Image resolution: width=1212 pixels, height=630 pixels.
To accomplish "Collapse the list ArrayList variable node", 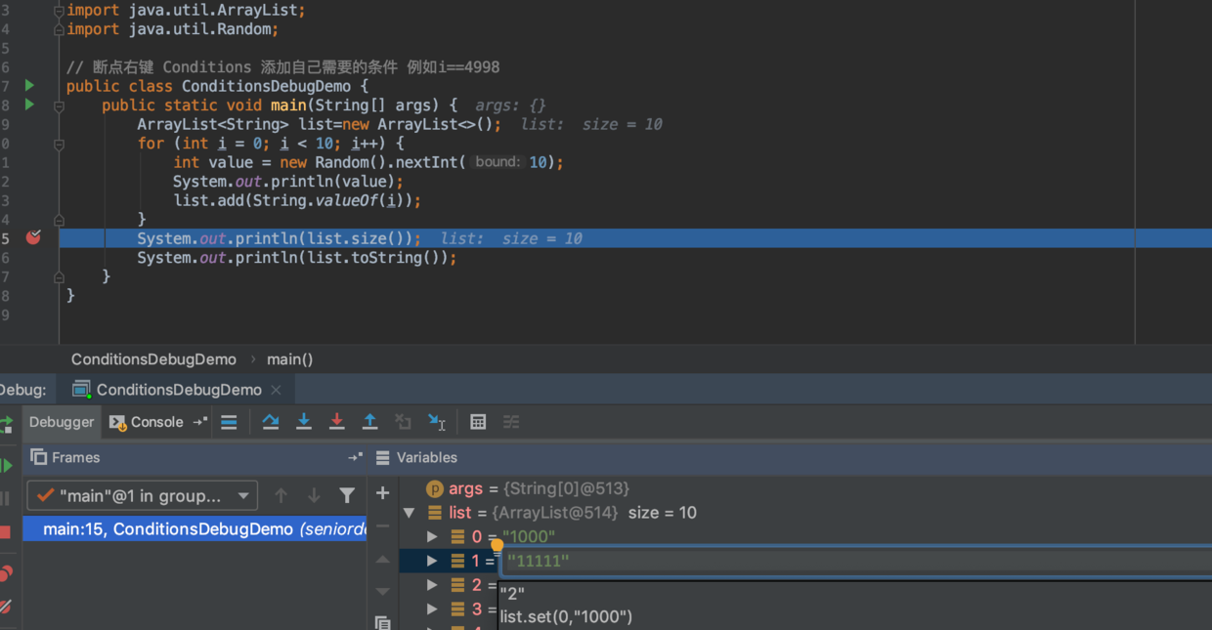I will click(x=409, y=513).
